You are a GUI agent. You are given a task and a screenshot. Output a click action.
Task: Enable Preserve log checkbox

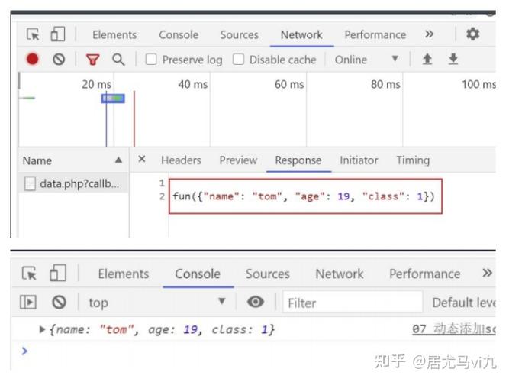pos(151,60)
